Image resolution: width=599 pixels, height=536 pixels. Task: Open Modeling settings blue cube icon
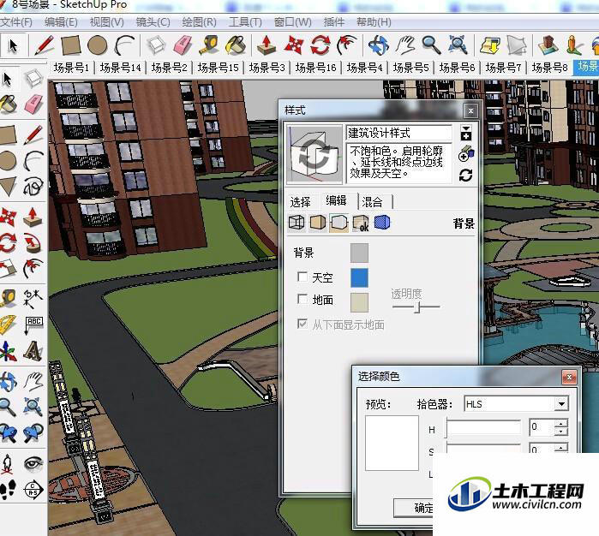(x=382, y=223)
